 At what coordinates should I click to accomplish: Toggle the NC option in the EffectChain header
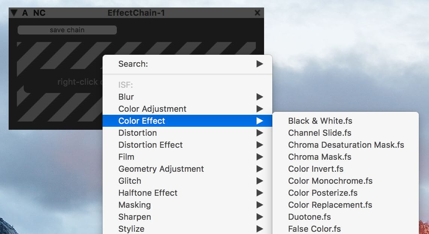pos(39,13)
